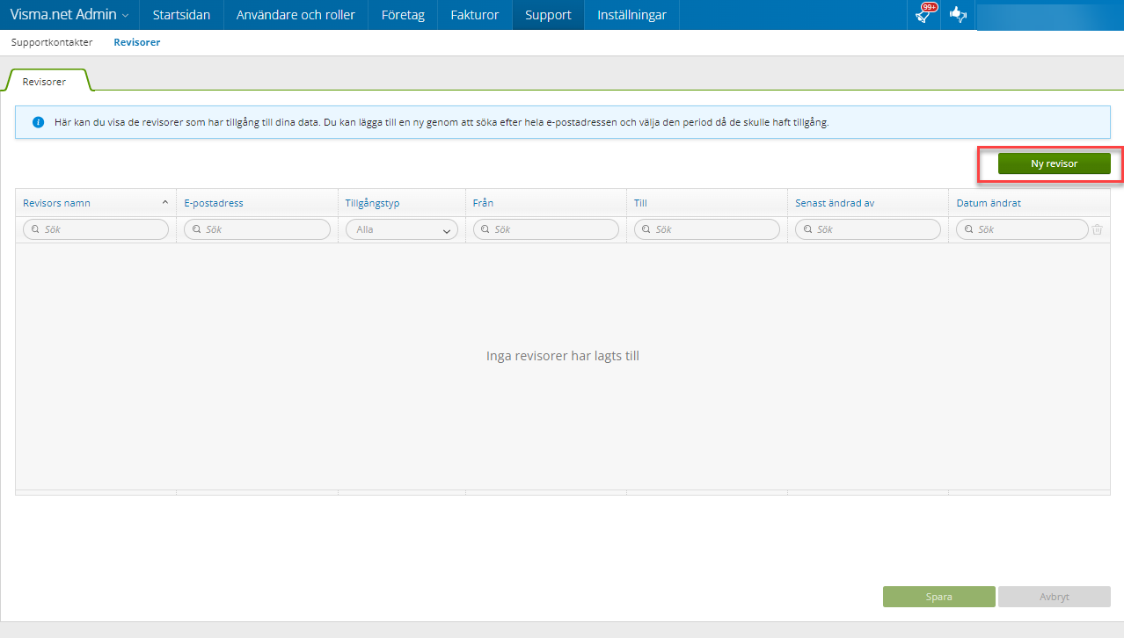Click the Avbryt button
Viewport: 1124px width, 638px height.
[1054, 597]
